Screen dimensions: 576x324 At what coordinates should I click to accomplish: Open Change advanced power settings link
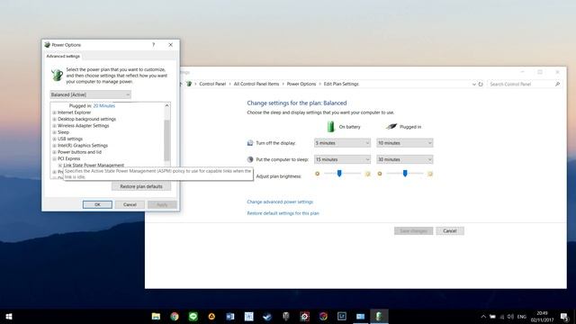(280, 202)
